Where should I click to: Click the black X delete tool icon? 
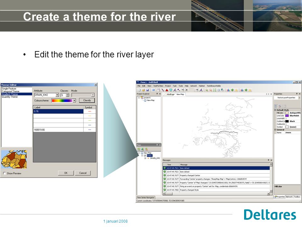[187, 90]
